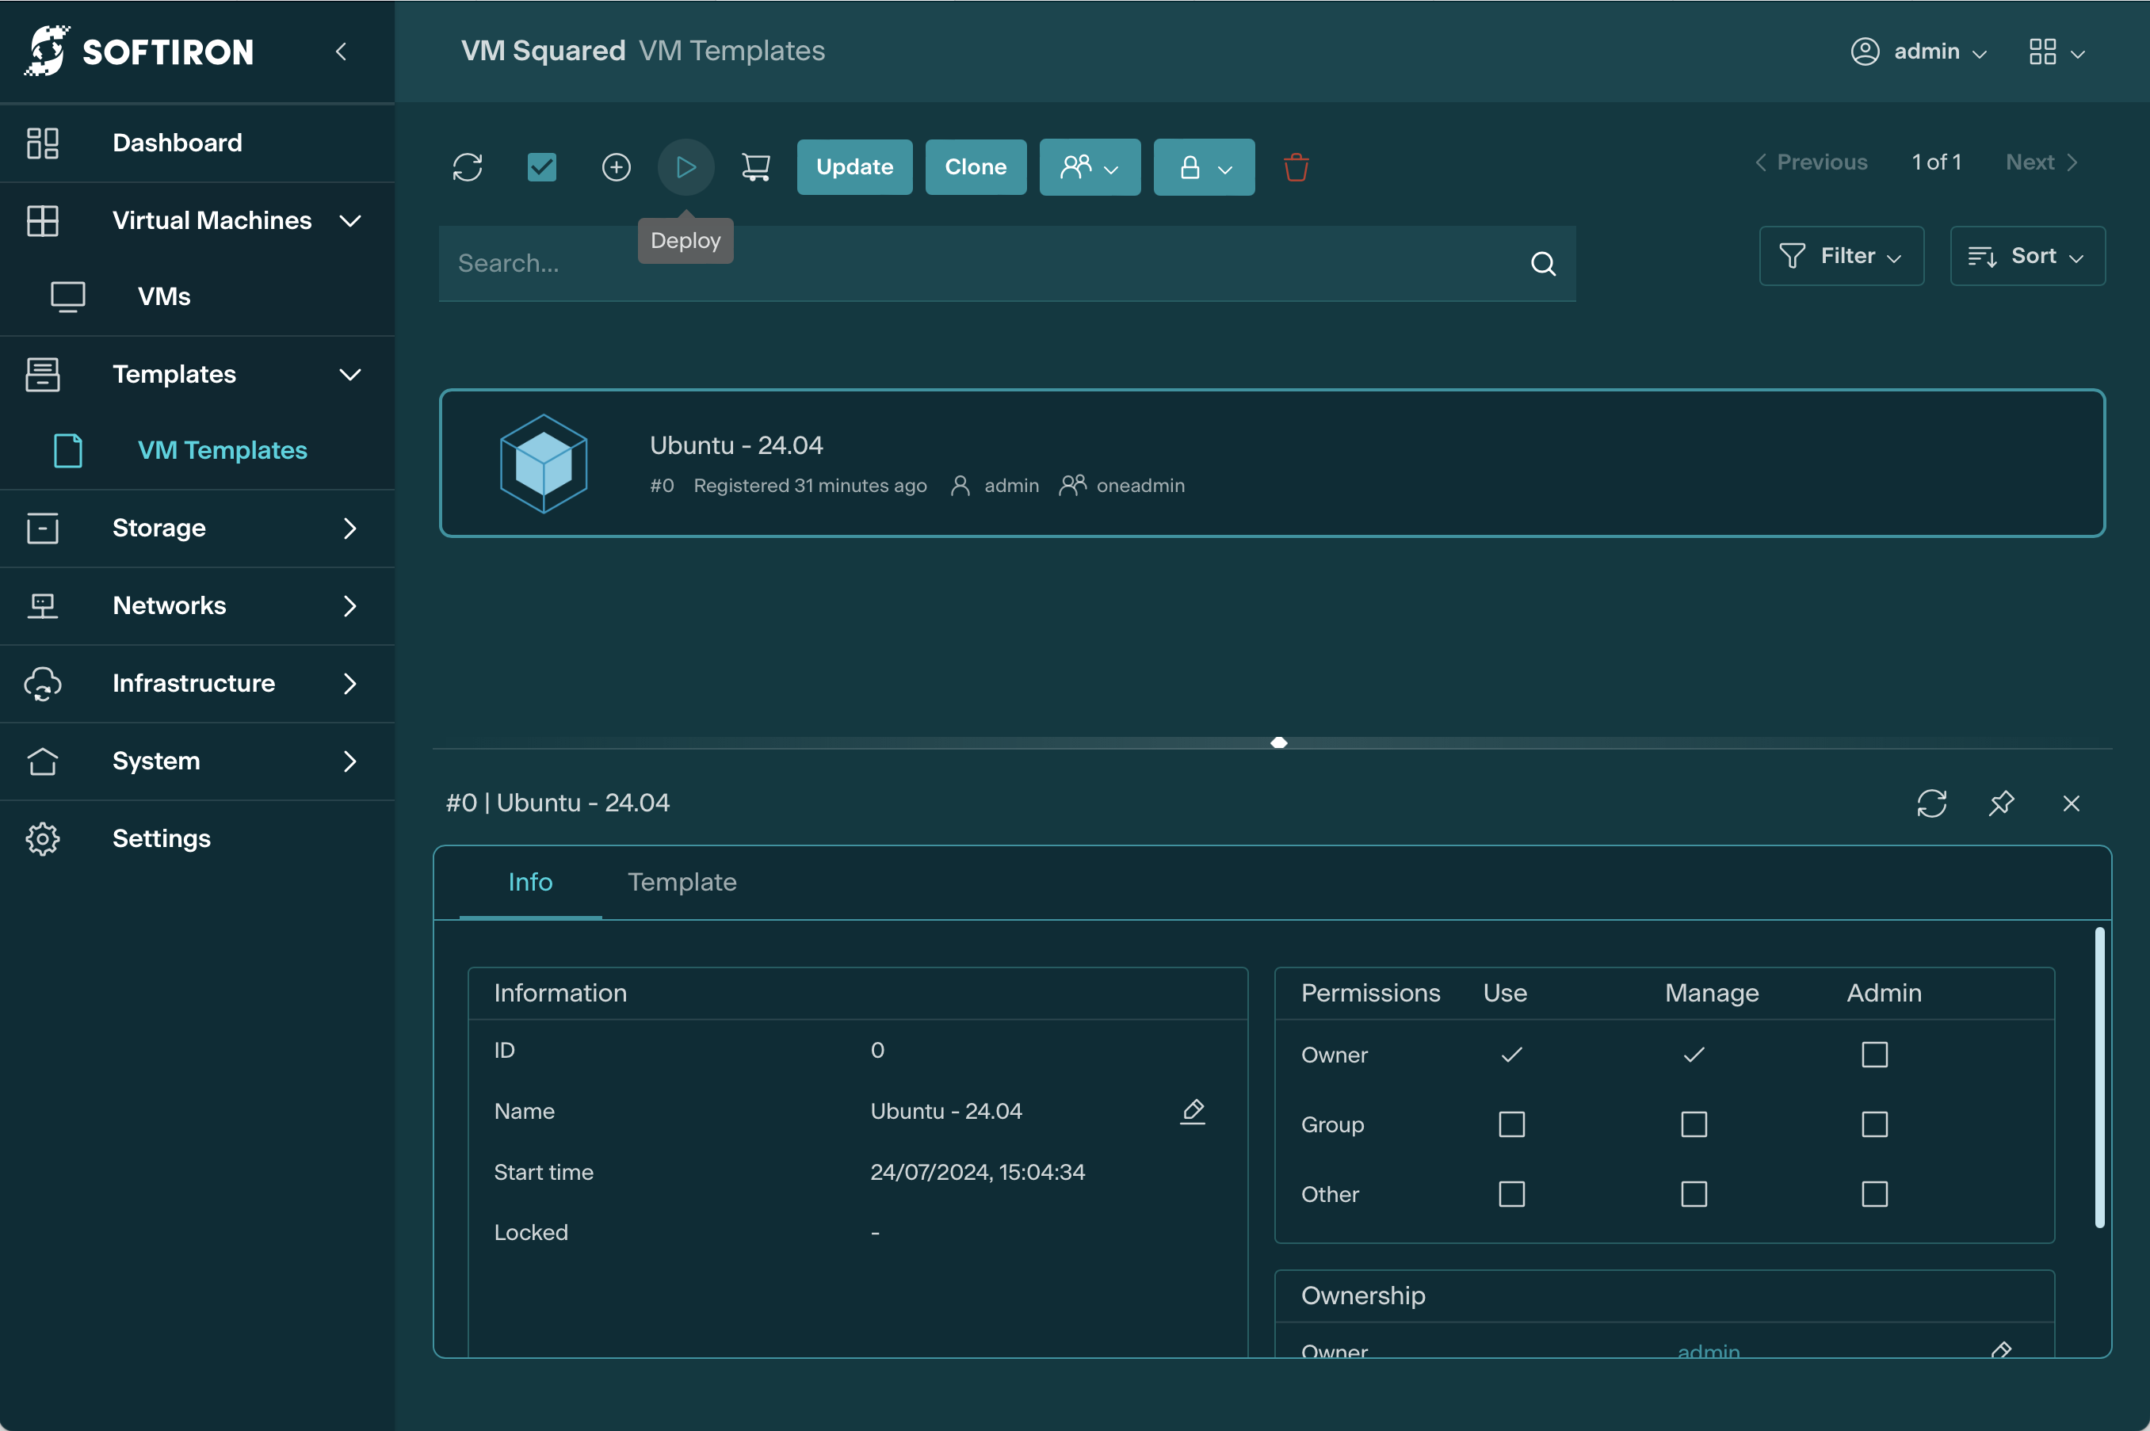The width and height of the screenshot is (2150, 1431).
Task: Click the search magnifier icon
Action: [x=1543, y=264]
